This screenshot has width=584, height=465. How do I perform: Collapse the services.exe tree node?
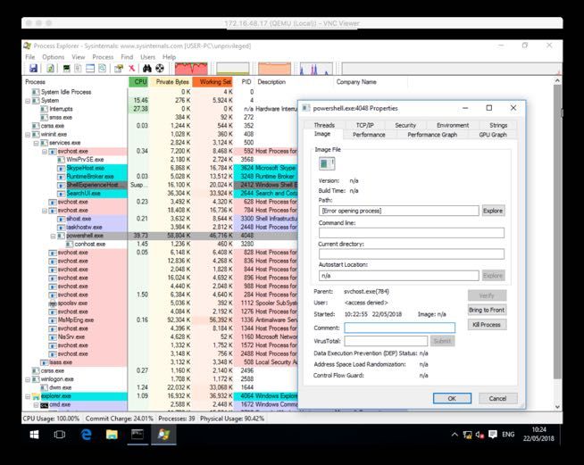click(36, 143)
